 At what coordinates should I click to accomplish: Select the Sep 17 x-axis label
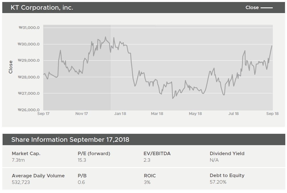44,114
